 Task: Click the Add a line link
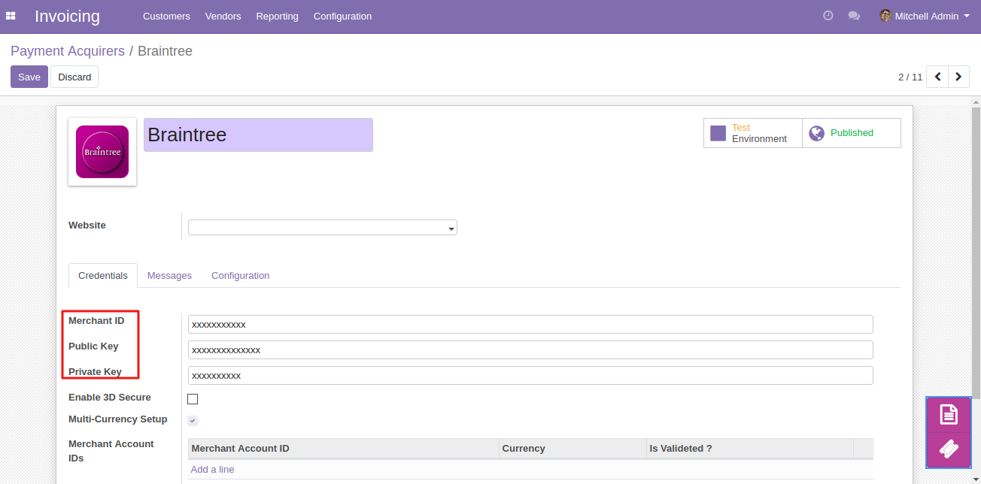212,469
